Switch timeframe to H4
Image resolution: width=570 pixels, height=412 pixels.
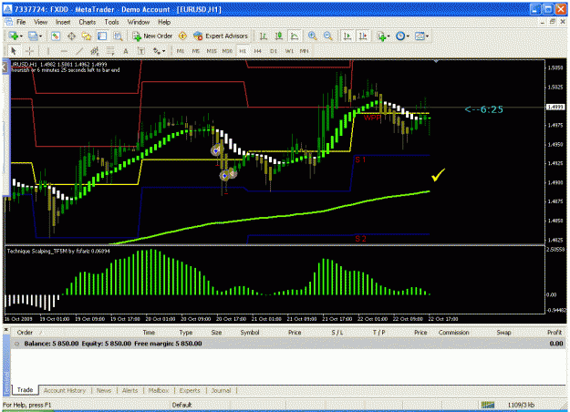pyautogui.click(x=258, y=51)
